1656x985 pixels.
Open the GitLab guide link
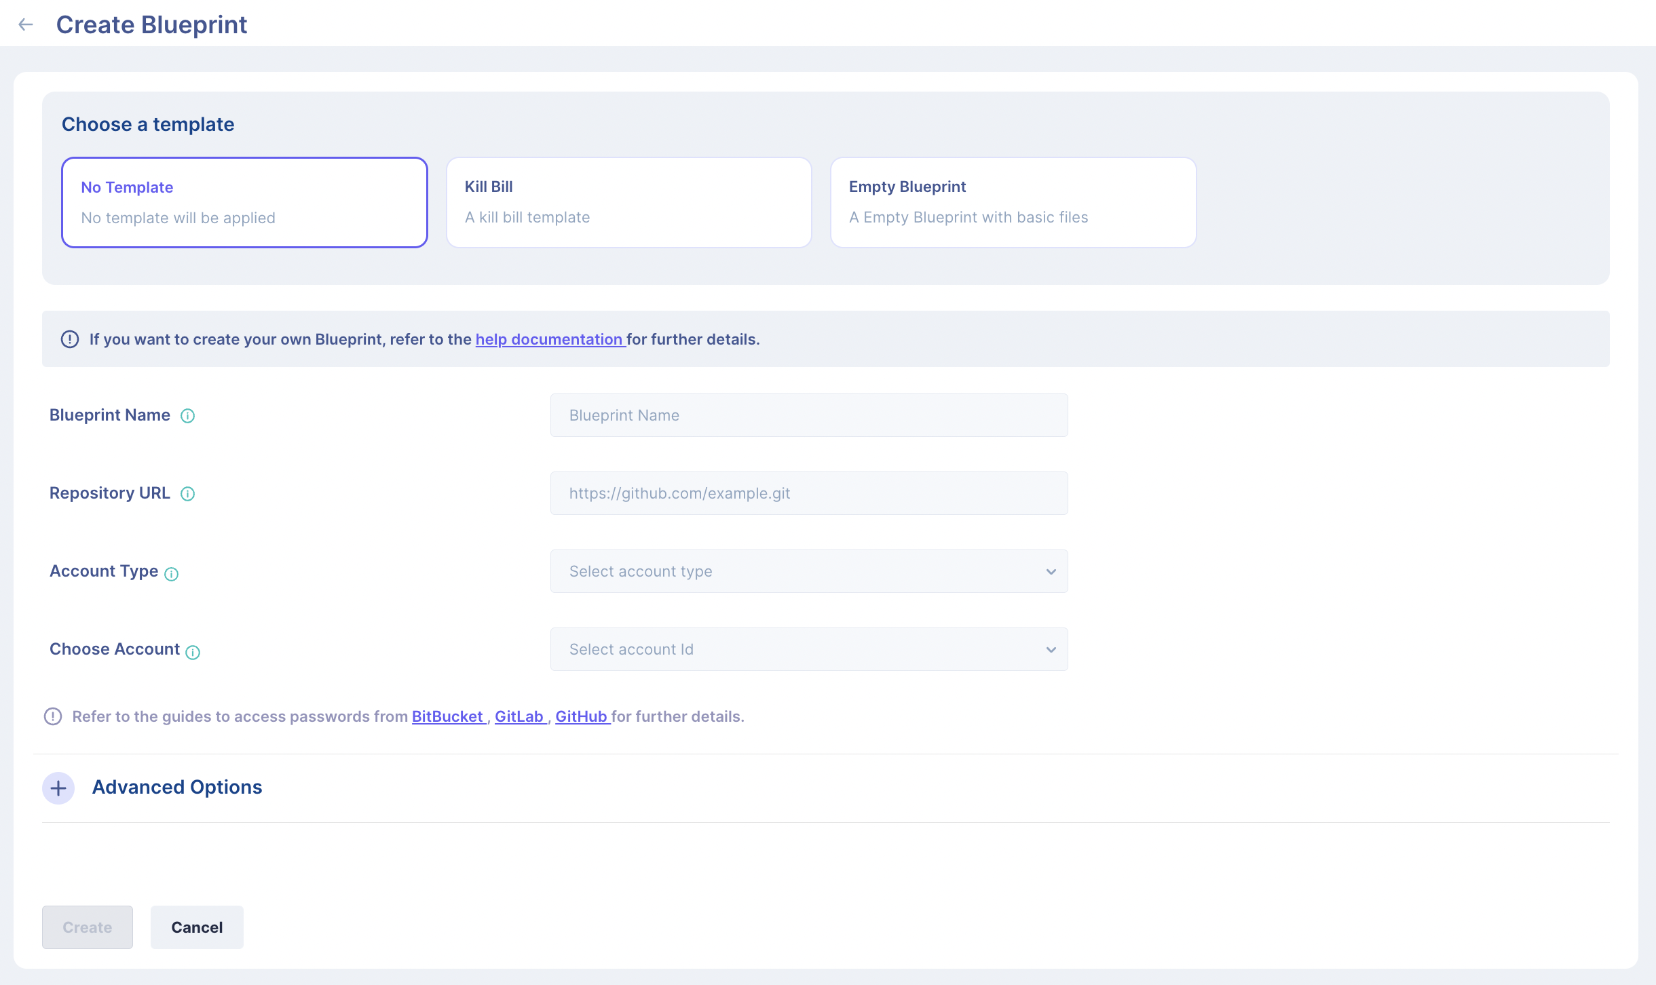click(x=519, y=716)
